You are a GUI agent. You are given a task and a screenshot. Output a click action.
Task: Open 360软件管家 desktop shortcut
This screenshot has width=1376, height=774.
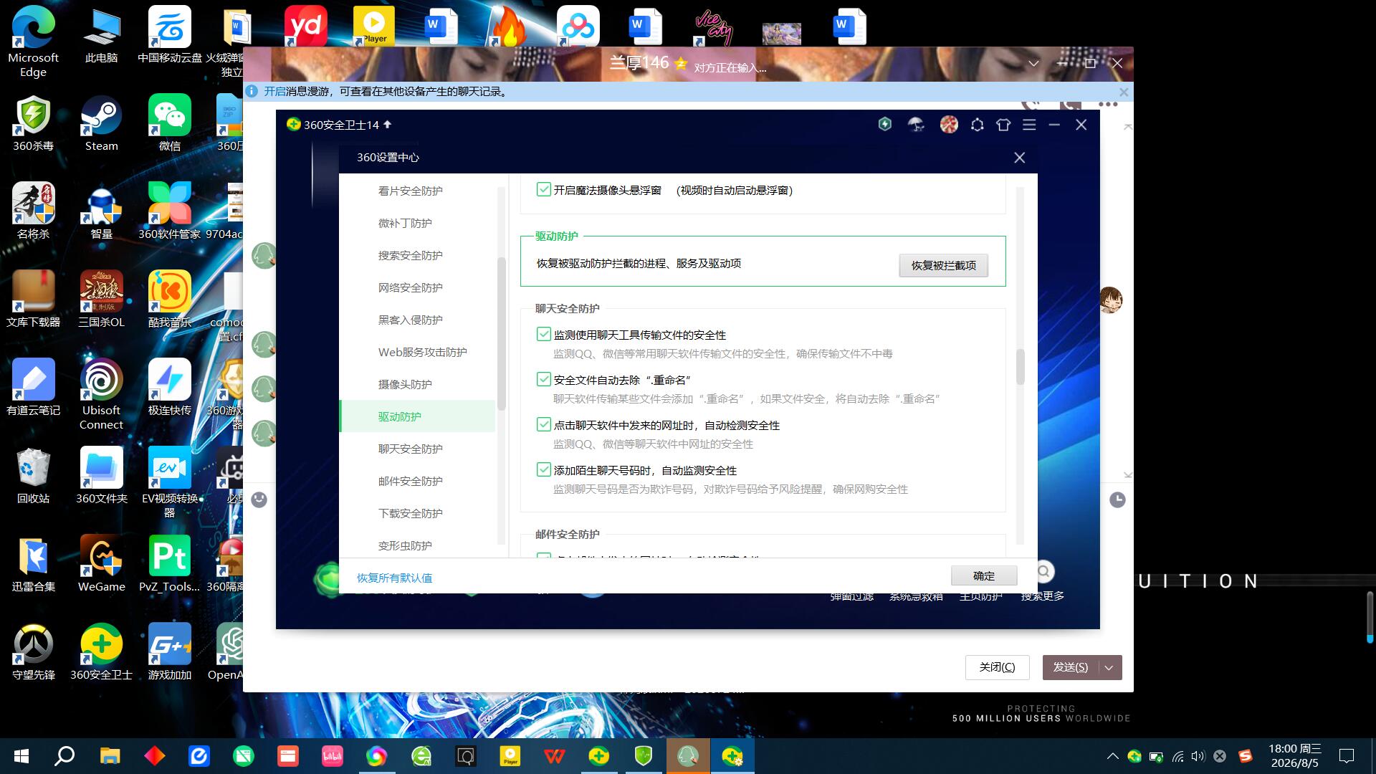coord(170,211)
